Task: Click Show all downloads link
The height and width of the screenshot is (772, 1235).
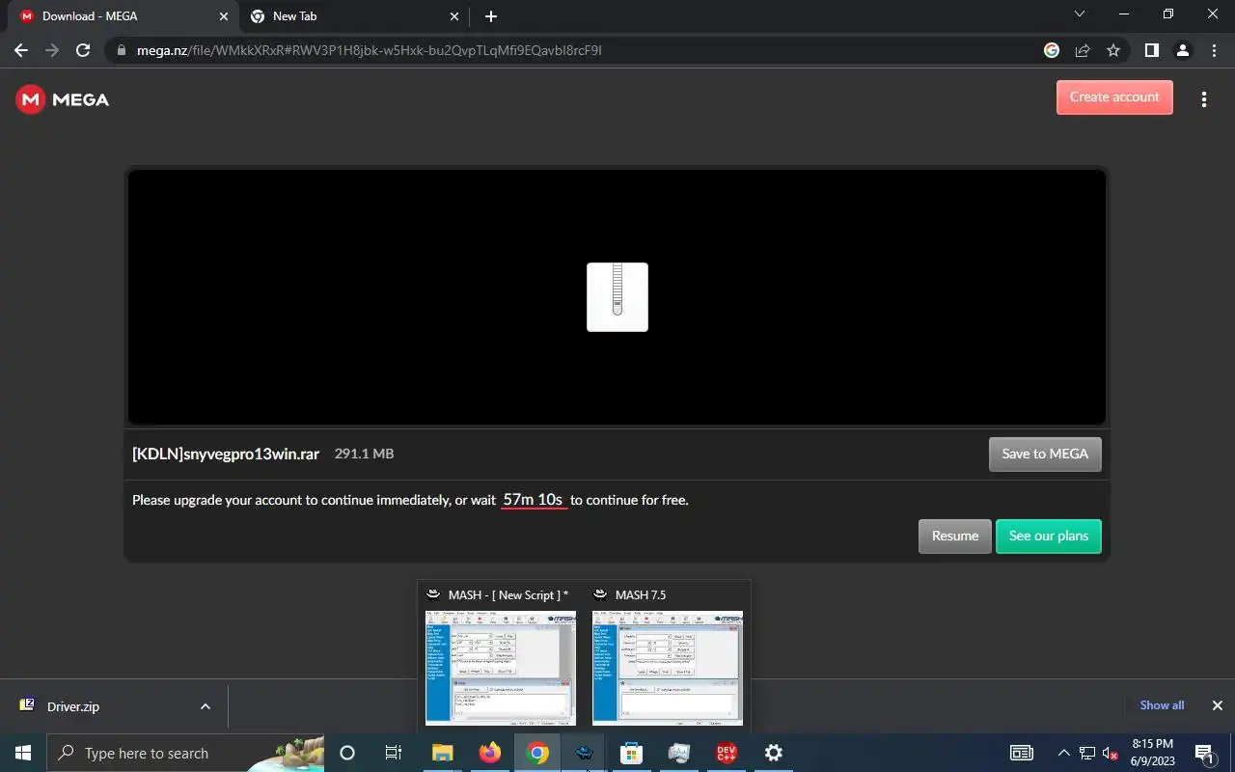Action: [x=1162, y=705]
